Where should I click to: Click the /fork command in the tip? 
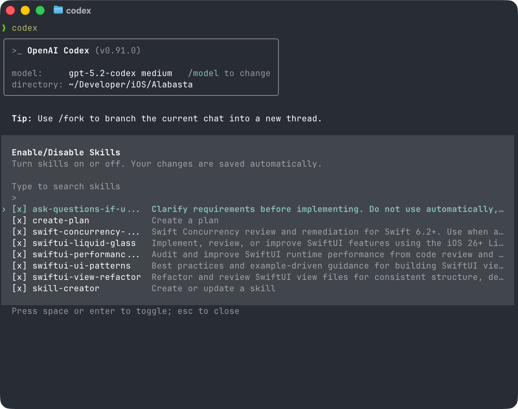(71, 119)
